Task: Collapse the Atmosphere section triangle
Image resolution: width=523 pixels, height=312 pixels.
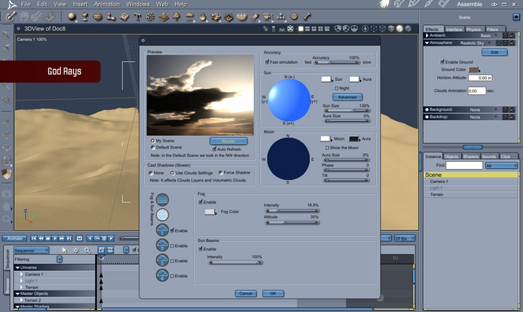Action: point(426,42)
